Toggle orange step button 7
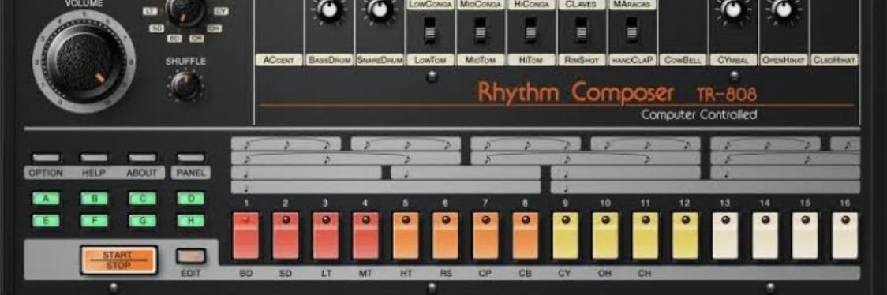 pos(486,236)
